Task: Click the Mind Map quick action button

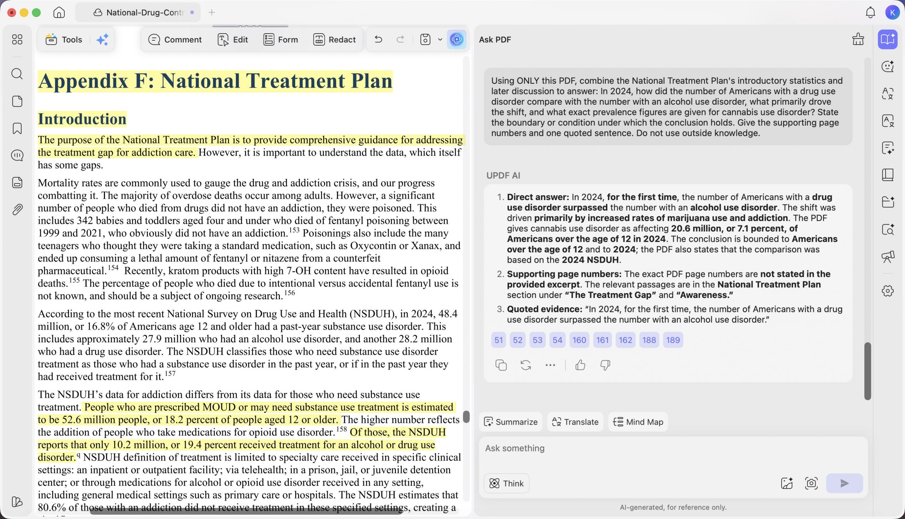Action: (638, 422)
